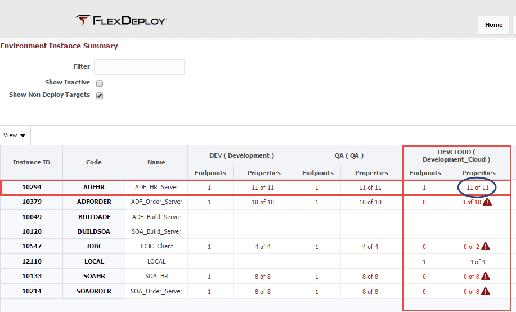Click into the Filter input field
Viewport: 516px width, 312px height.
(139, 67)
